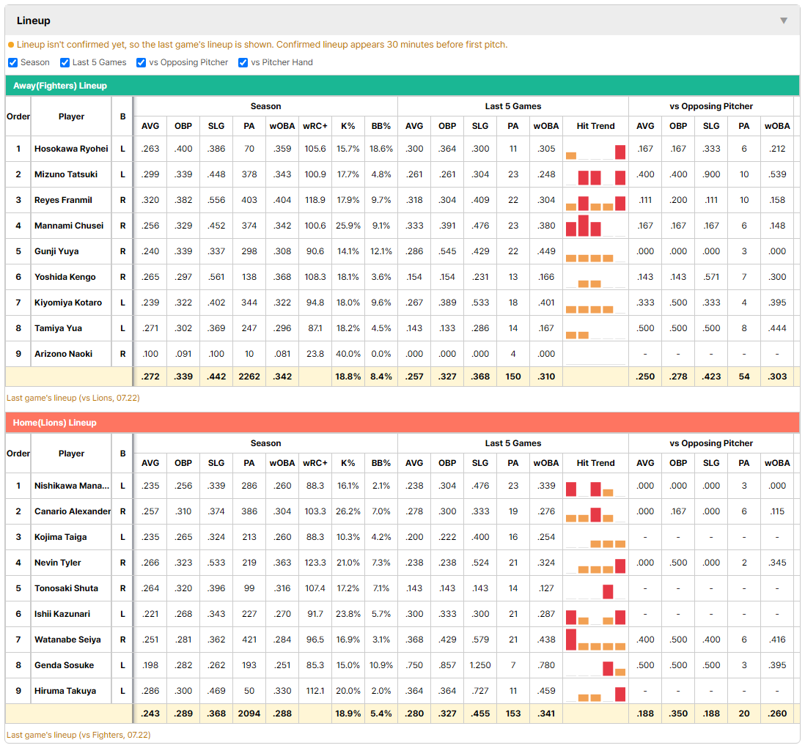Open Mannami Chusei's hit trend bars
The height and width of the screenshot is (748, 805).
595,226
